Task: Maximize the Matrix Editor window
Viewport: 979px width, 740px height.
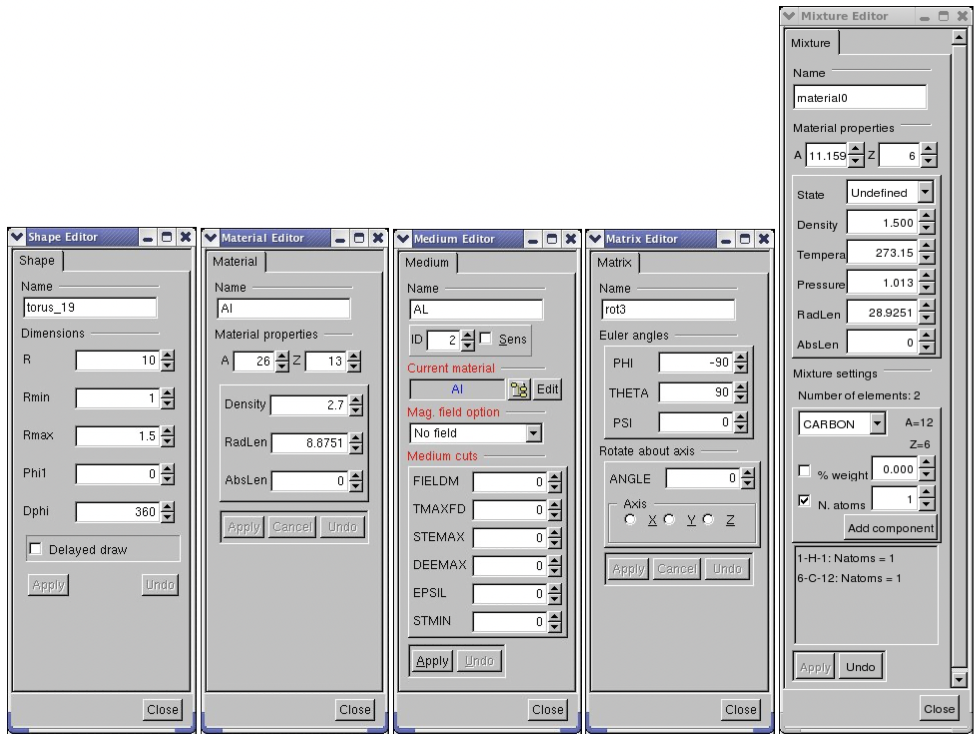Action: (x=744, y=239)
